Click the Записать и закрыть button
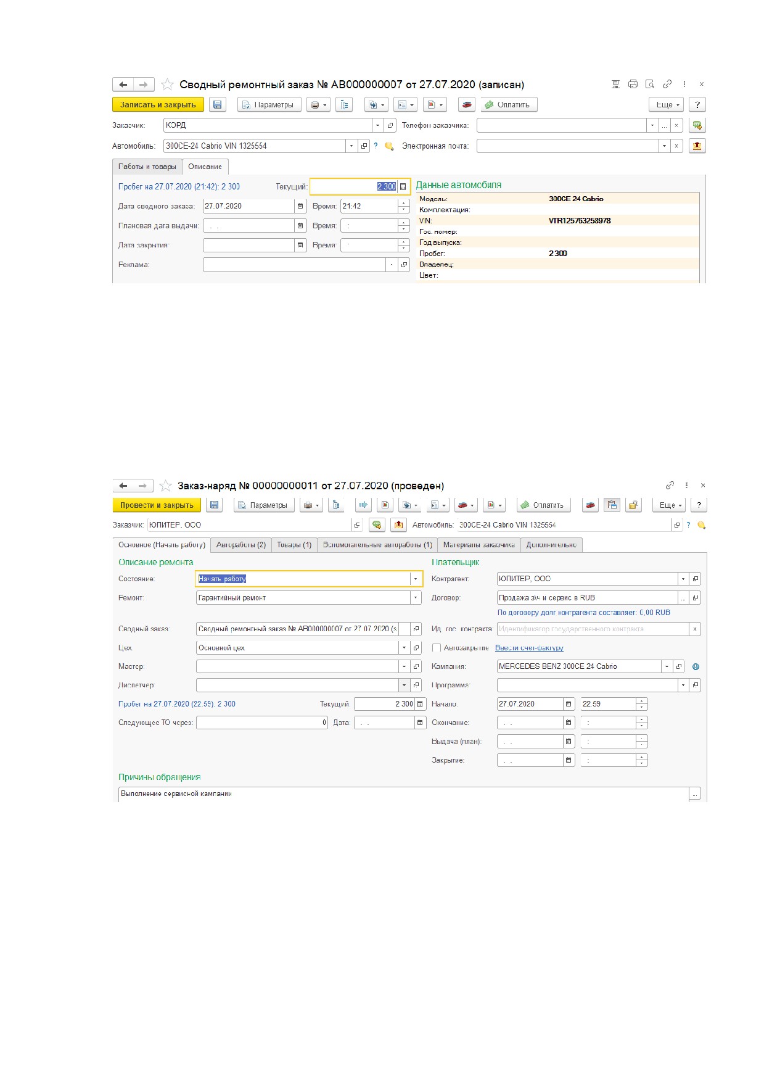The image size is (764, 1081). tap(158, 105)
